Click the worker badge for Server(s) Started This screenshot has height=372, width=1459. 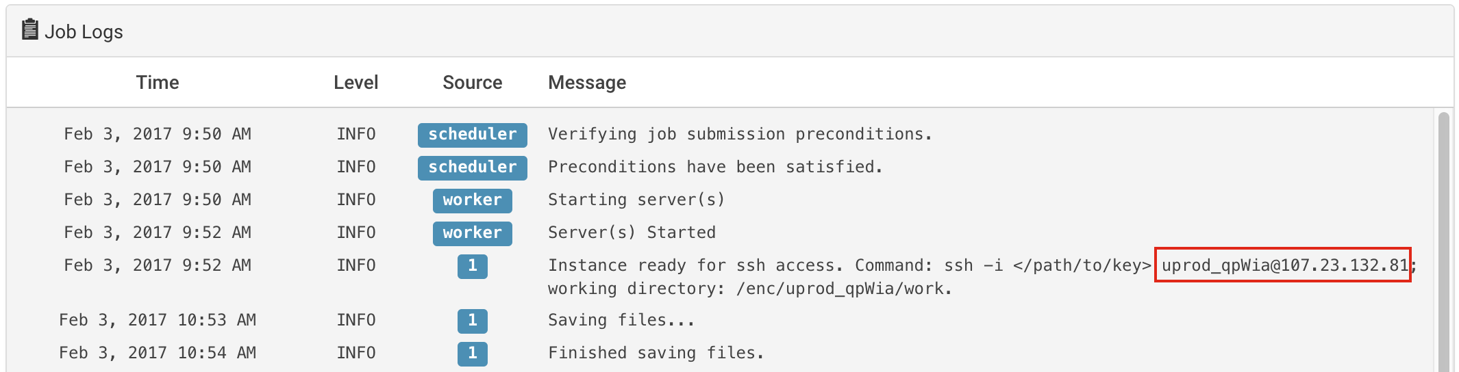[x=472, y=233]
